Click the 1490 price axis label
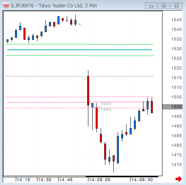The height and width of the screenshot is (185, 186). tap(176, 126)
